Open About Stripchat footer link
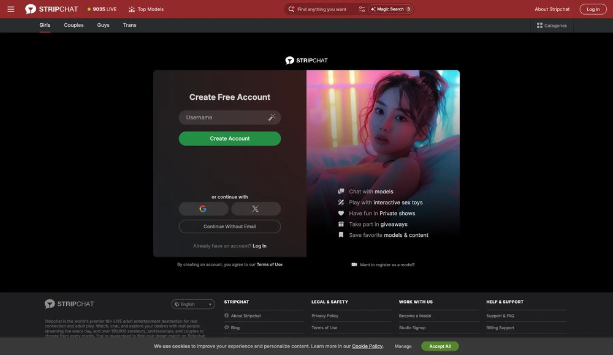Screen dimensions: 613x355 [246, 316]
